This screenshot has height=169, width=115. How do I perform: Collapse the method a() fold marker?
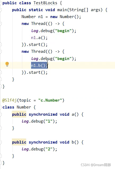click(x=1, y=114)
